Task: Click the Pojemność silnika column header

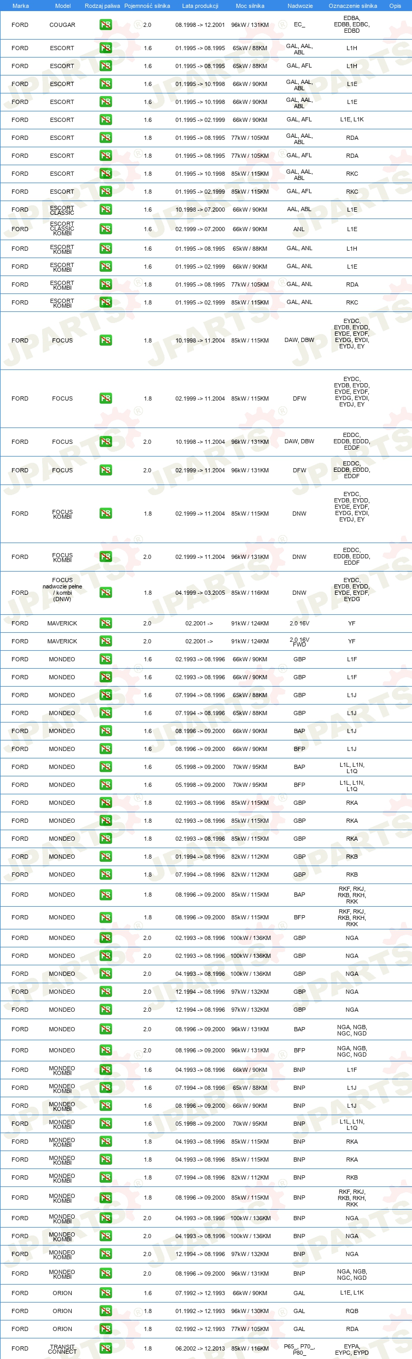Action: coord(147,6)
